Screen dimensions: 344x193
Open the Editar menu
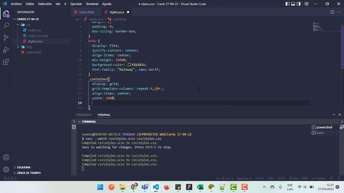[30, 4]
